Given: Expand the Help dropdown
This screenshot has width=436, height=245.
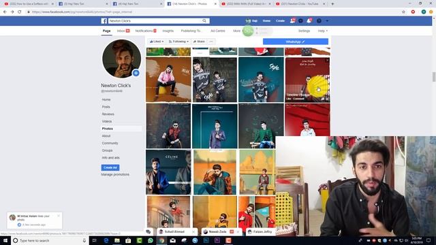Looking at the screenshot, I should click(322, 31).
